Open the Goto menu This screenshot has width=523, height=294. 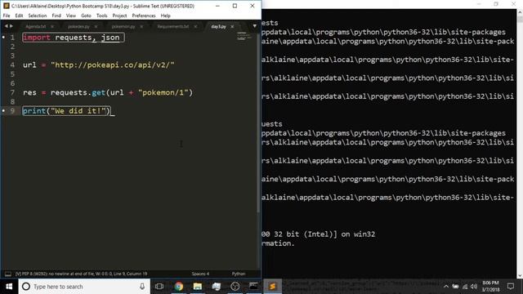86,16
